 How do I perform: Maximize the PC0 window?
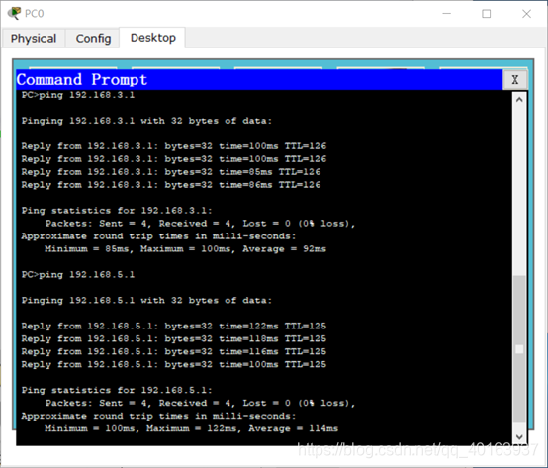(486, 14)
